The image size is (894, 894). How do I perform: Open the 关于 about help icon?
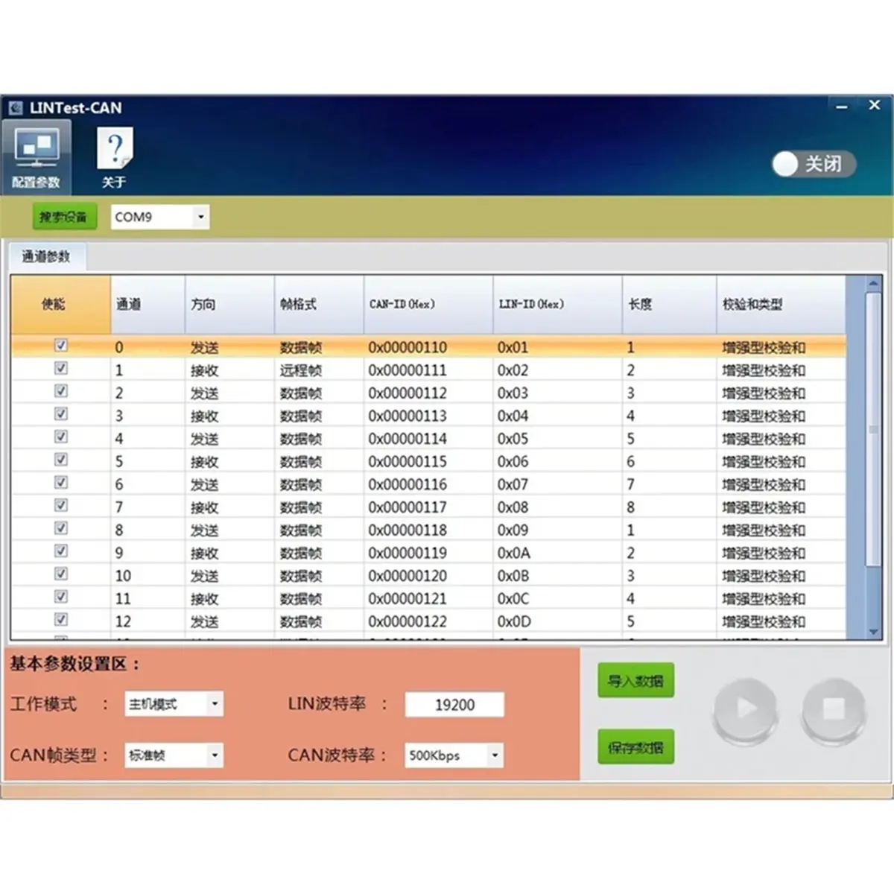click(114, 158)
